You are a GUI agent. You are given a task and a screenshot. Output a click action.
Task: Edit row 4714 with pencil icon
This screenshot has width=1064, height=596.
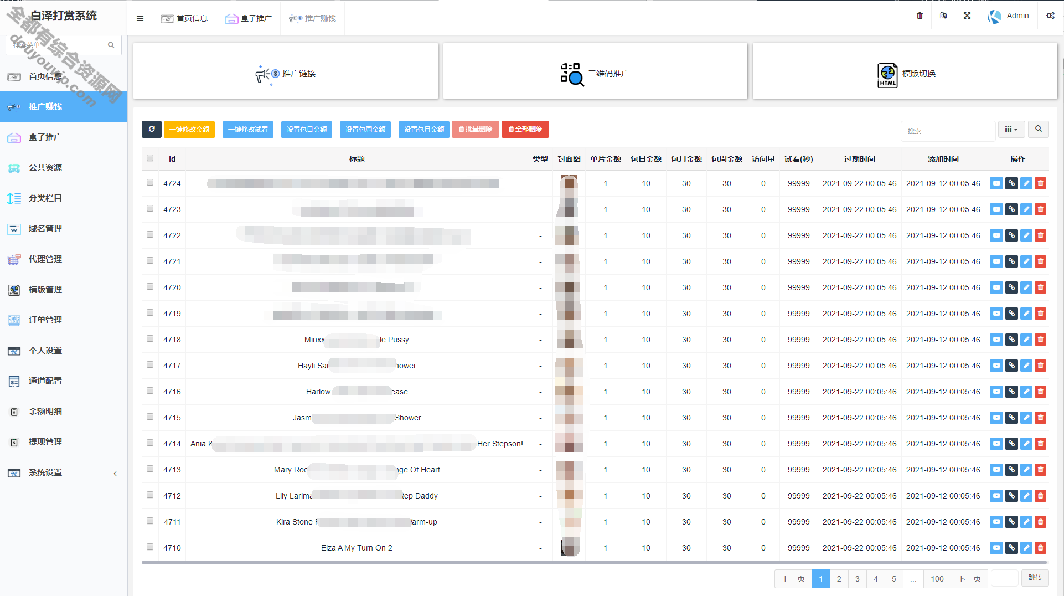[1026, 444]
